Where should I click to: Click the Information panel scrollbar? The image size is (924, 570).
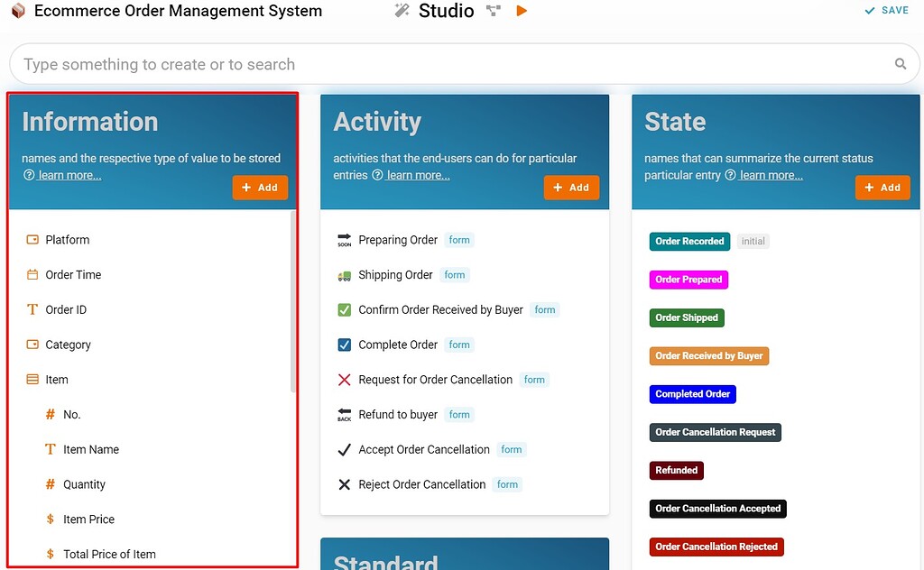(293, 301)
